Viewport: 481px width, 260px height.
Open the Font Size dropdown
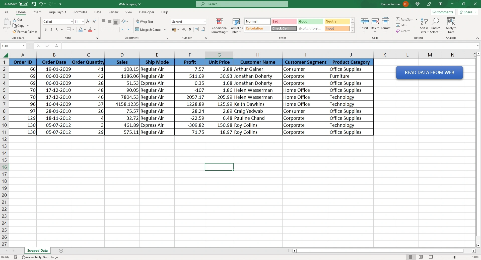pos(83,21)
